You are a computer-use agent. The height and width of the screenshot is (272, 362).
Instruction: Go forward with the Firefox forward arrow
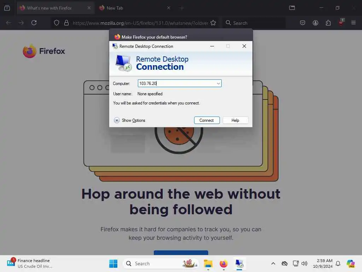click(21, 23)
